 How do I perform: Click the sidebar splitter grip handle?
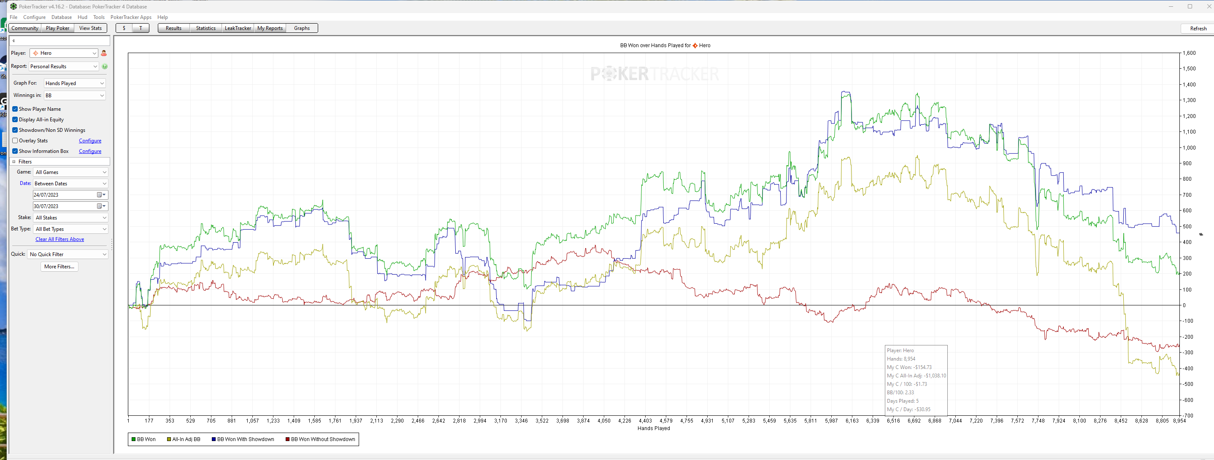click(x=112, y=244)
